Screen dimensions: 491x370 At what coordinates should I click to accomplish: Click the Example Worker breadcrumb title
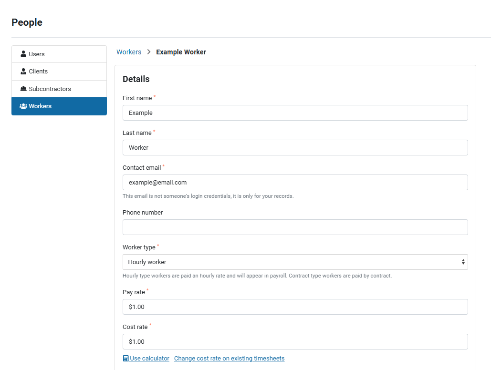[181, 52]
